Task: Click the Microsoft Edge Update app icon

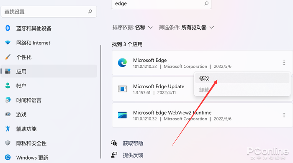Action: click(x=122, y=89)
